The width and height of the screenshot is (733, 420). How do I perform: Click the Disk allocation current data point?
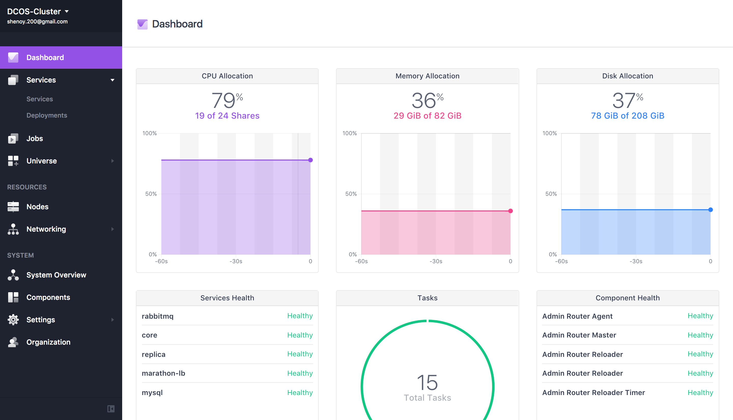click(x=711, y=210)
